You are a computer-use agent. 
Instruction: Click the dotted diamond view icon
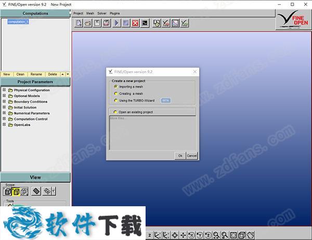[47, 191]
